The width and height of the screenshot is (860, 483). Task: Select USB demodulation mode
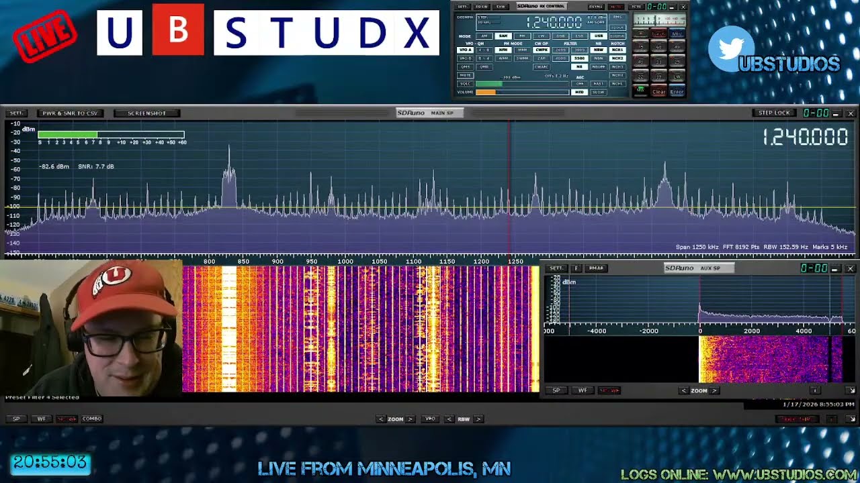[x=599, y=36]
